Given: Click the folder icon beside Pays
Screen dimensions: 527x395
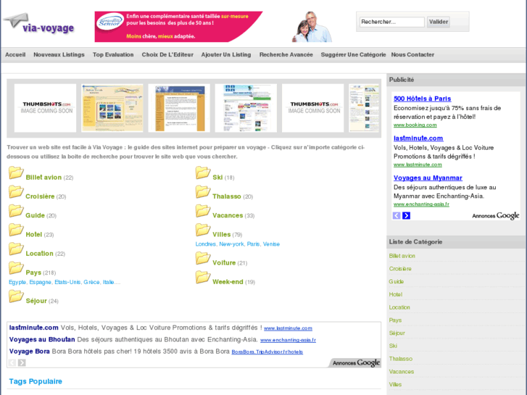Looking at the screenshot, I should [x=16, y=268].
